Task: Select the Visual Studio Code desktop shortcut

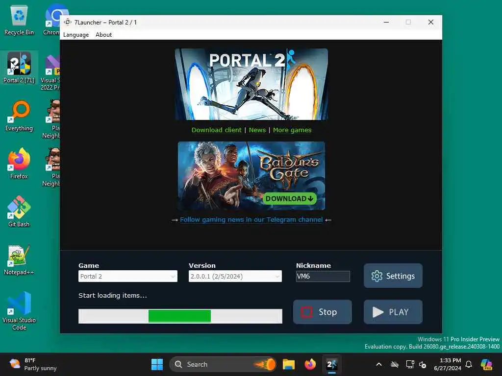Action: [19, 311]
